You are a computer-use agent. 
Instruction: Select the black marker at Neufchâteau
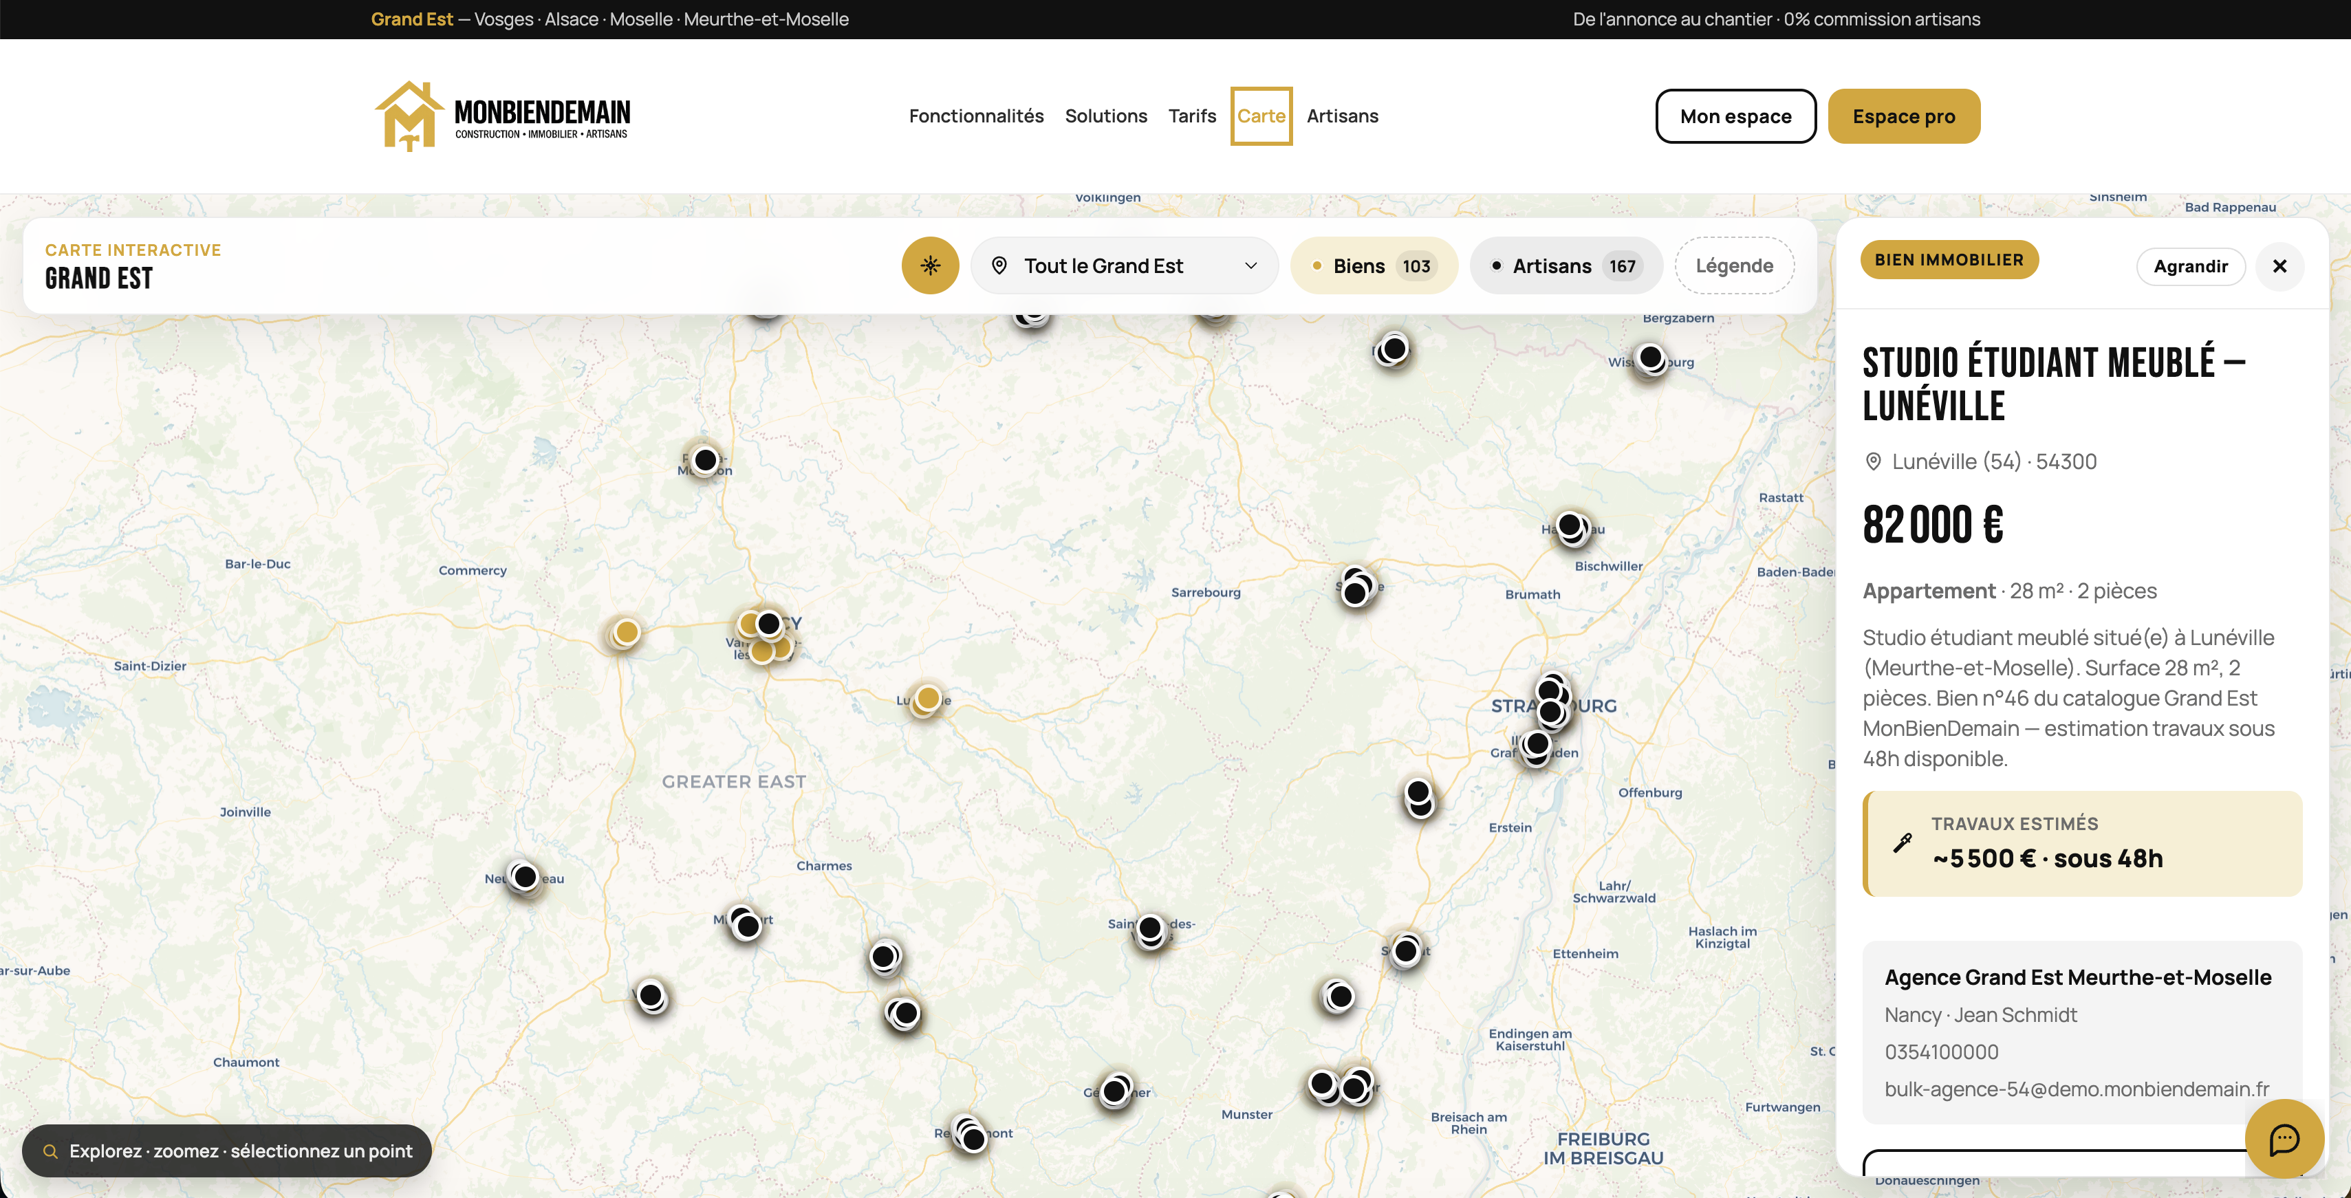(525, 877)
